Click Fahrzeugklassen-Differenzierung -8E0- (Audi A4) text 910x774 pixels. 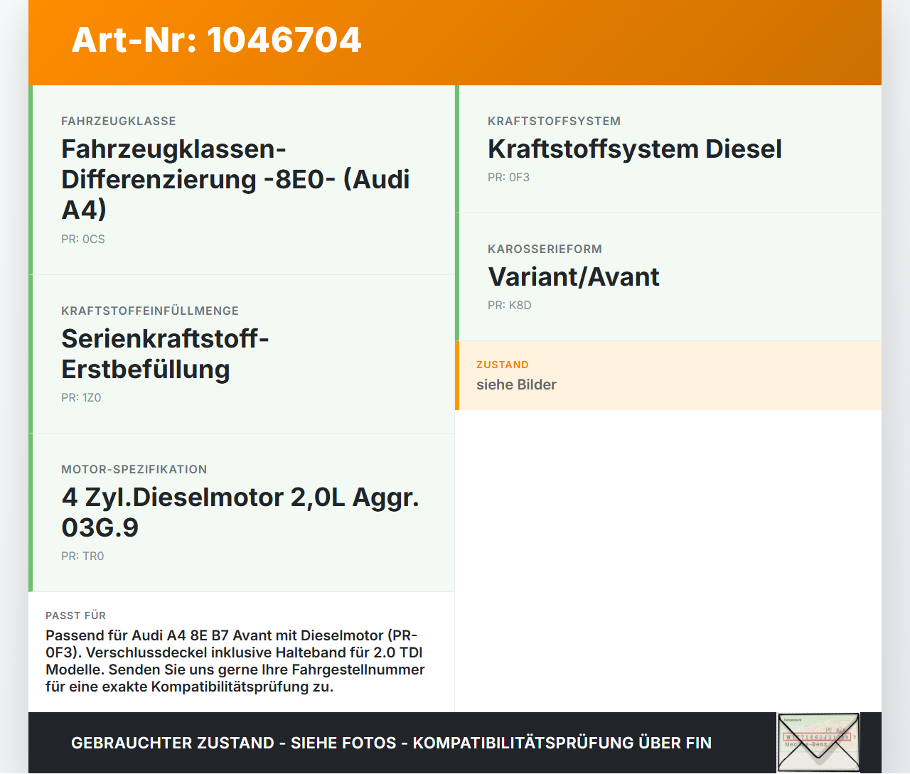click(235, 179)
